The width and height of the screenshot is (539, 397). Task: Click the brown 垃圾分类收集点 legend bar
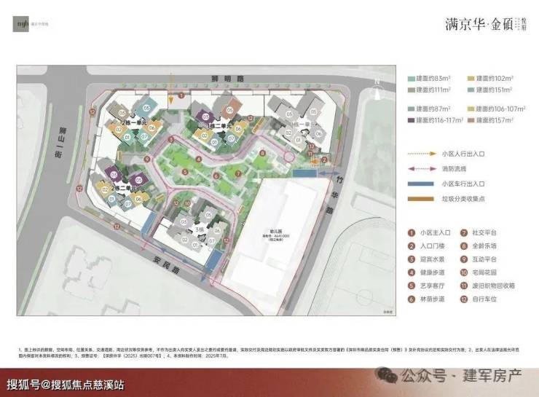pyautogui.click(x=421, y=199)
